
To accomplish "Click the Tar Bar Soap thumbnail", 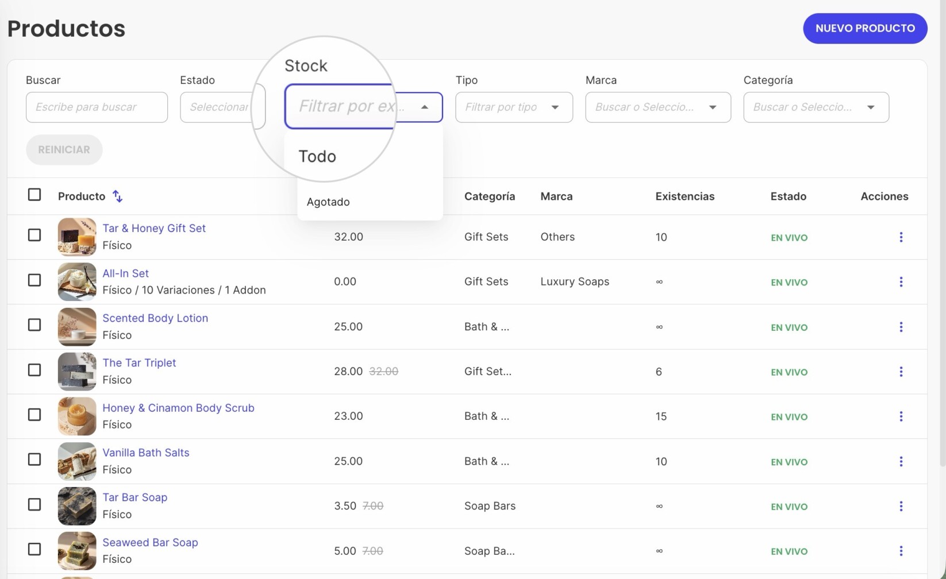I will click(77, 505).
